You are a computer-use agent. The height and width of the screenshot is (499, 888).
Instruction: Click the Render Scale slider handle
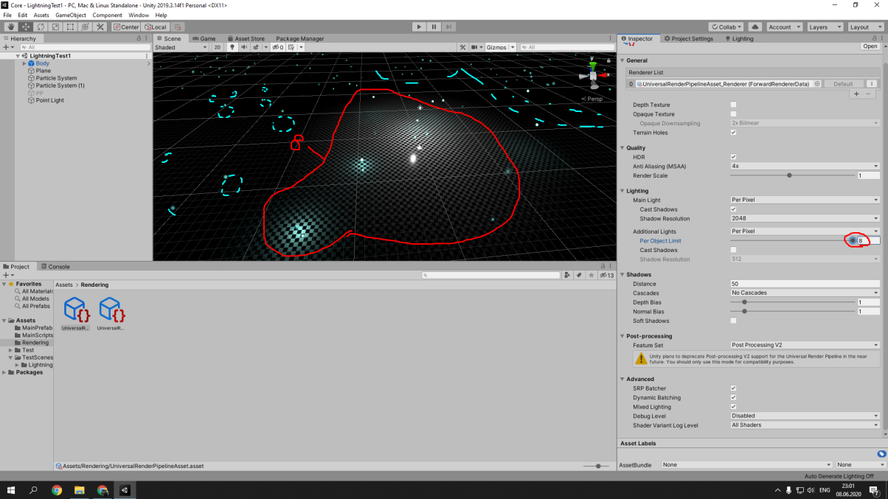[789, 175]
